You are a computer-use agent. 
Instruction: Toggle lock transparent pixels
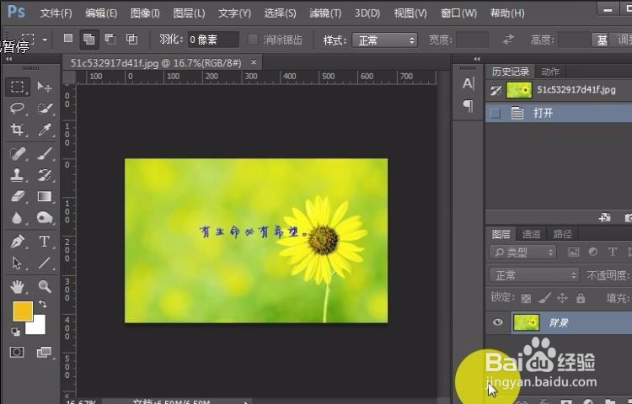526,298
